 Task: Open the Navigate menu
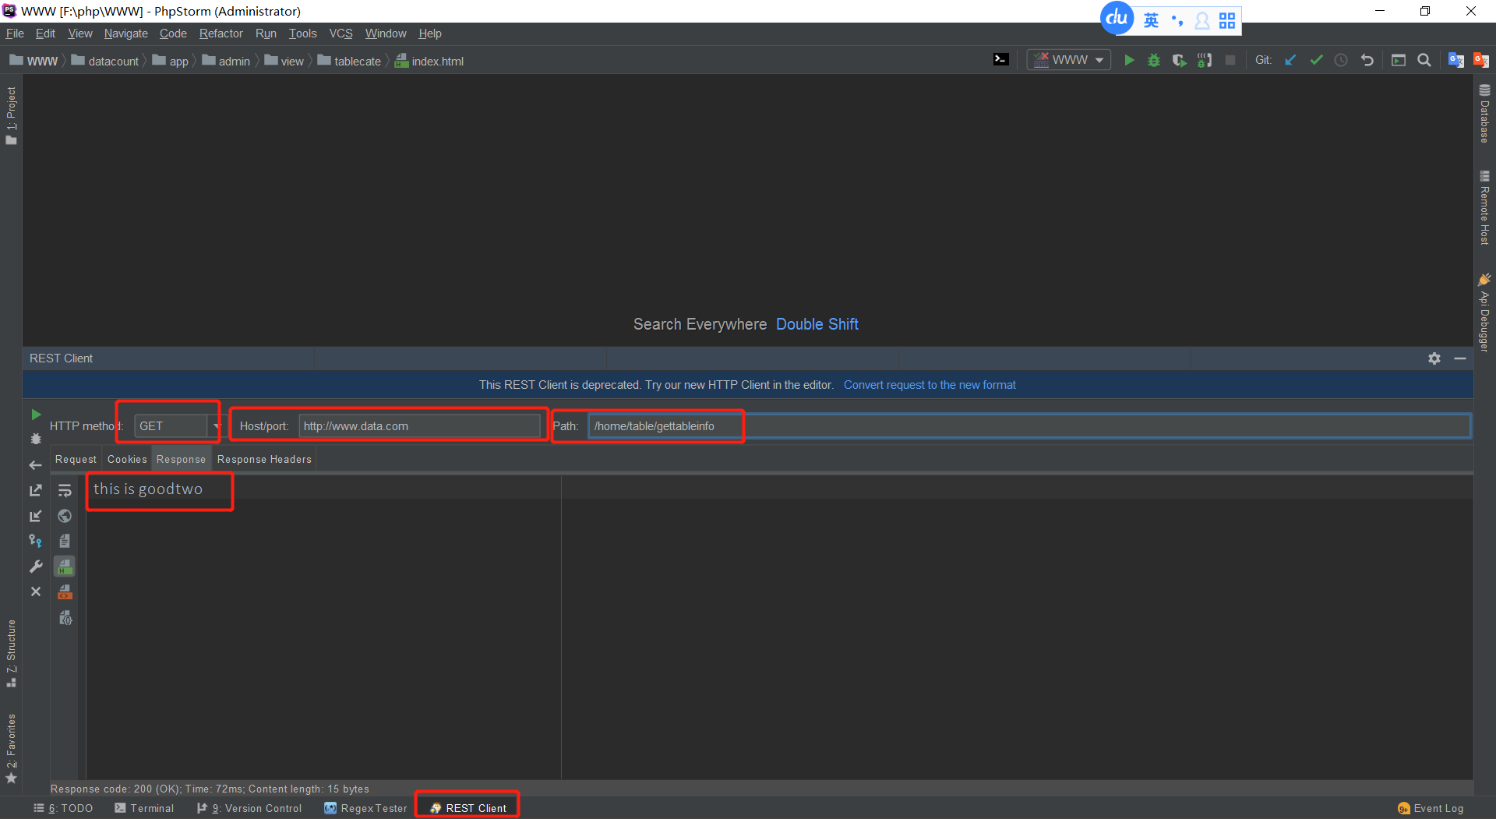click(x=126, y=34)
